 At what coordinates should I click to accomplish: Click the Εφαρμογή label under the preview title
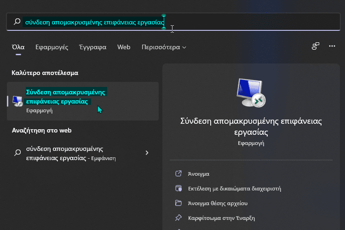click(x=251, y=143)
